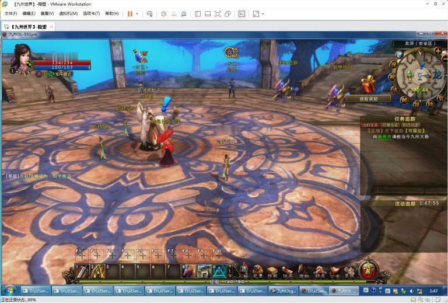
Task: Open the 人物 character panel icon
Action: [243, 270]
